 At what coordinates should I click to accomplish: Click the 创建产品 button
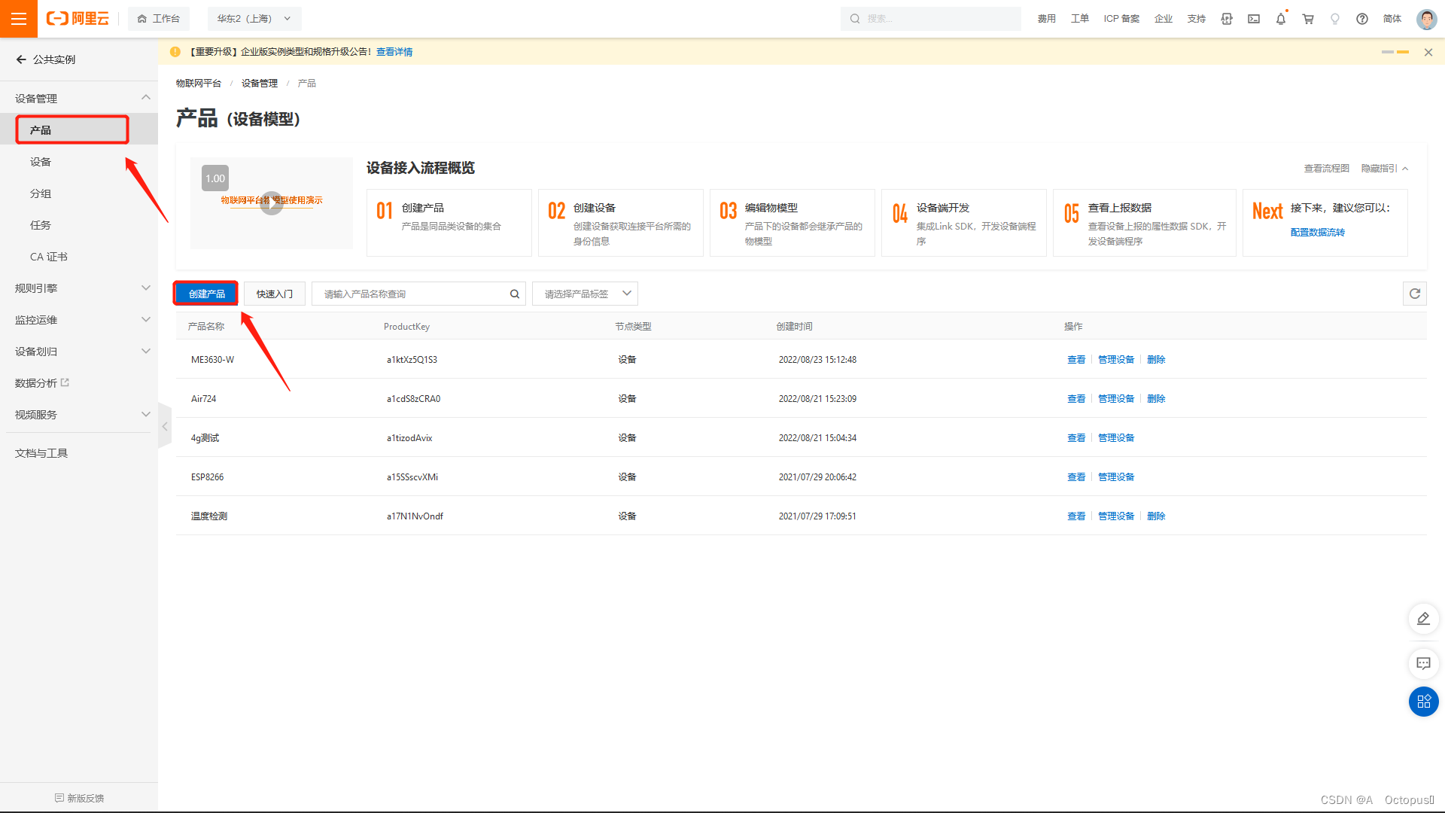tap(206, 294)
